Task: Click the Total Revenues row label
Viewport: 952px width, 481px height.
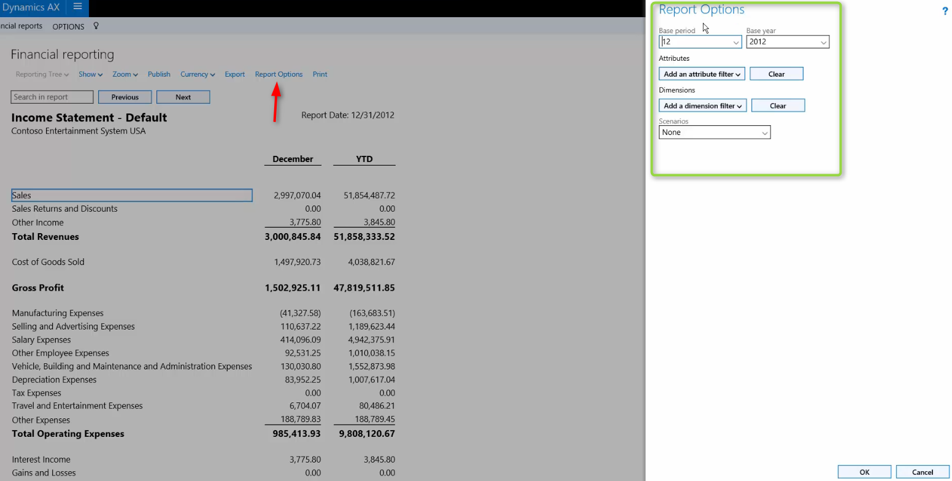Action: click(45, 237)
